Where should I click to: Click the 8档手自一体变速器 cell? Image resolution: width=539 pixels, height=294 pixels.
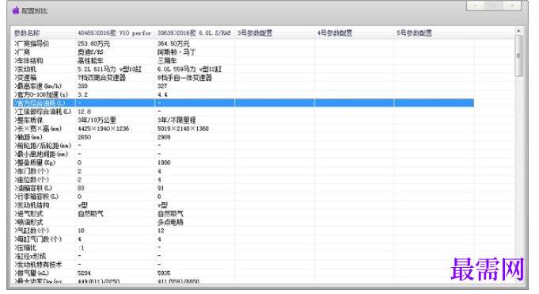click(184, 78)
